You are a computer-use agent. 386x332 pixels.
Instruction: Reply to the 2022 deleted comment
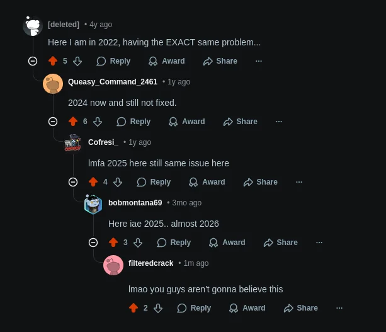pyautogui.click(x=113, y=61)
